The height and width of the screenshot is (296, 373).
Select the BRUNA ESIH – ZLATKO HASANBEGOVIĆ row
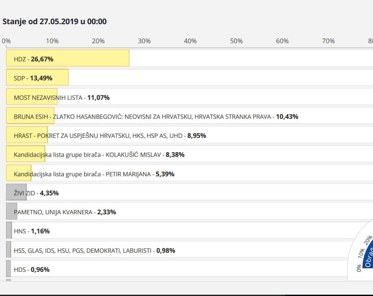(156, 117)
